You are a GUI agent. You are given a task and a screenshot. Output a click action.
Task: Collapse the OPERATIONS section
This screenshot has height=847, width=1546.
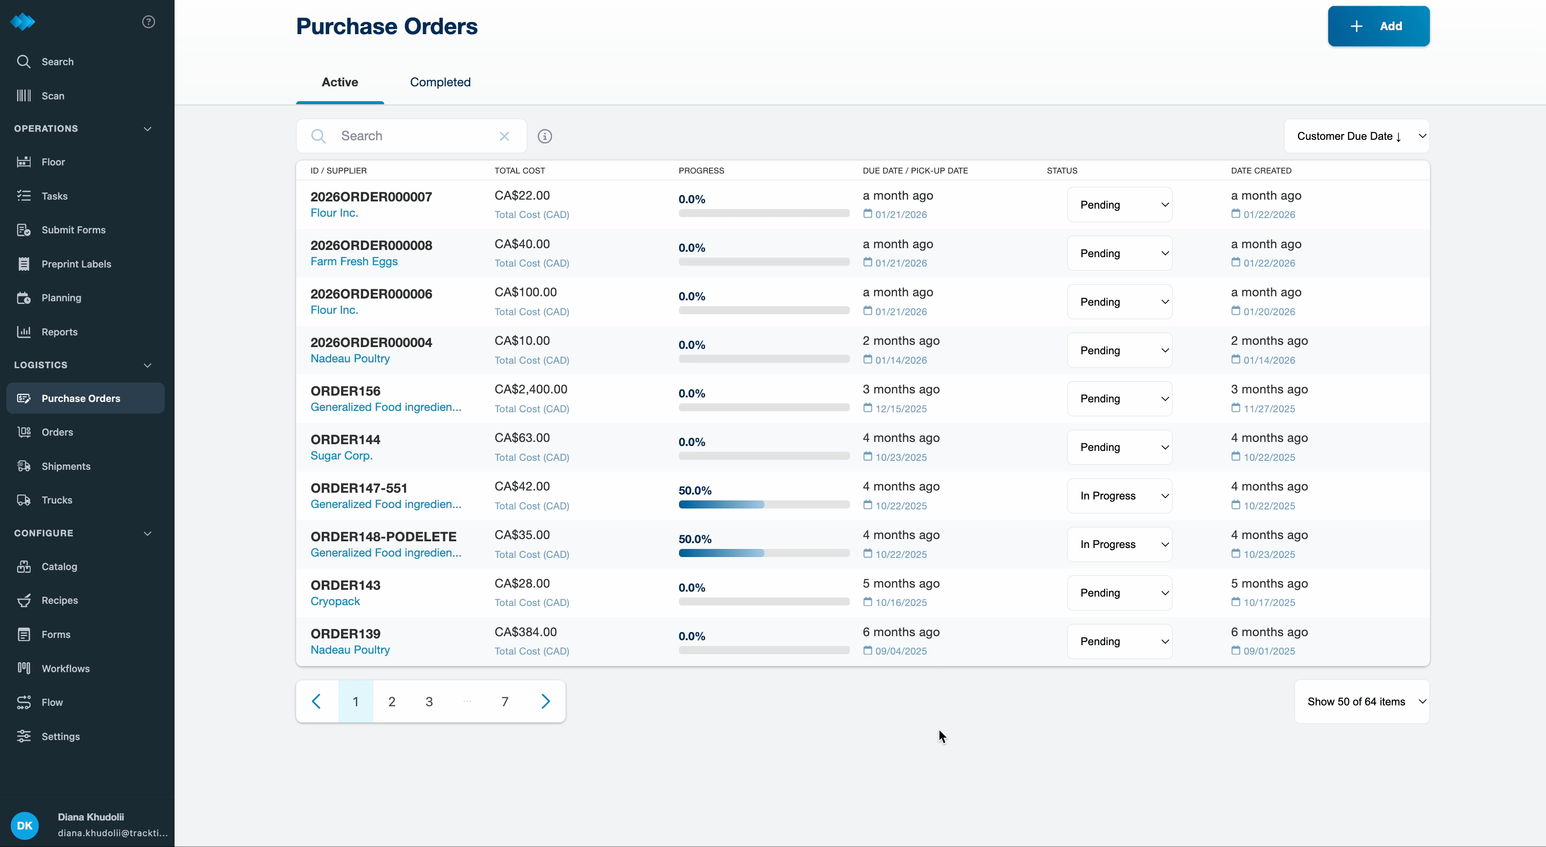click(148, 129)
